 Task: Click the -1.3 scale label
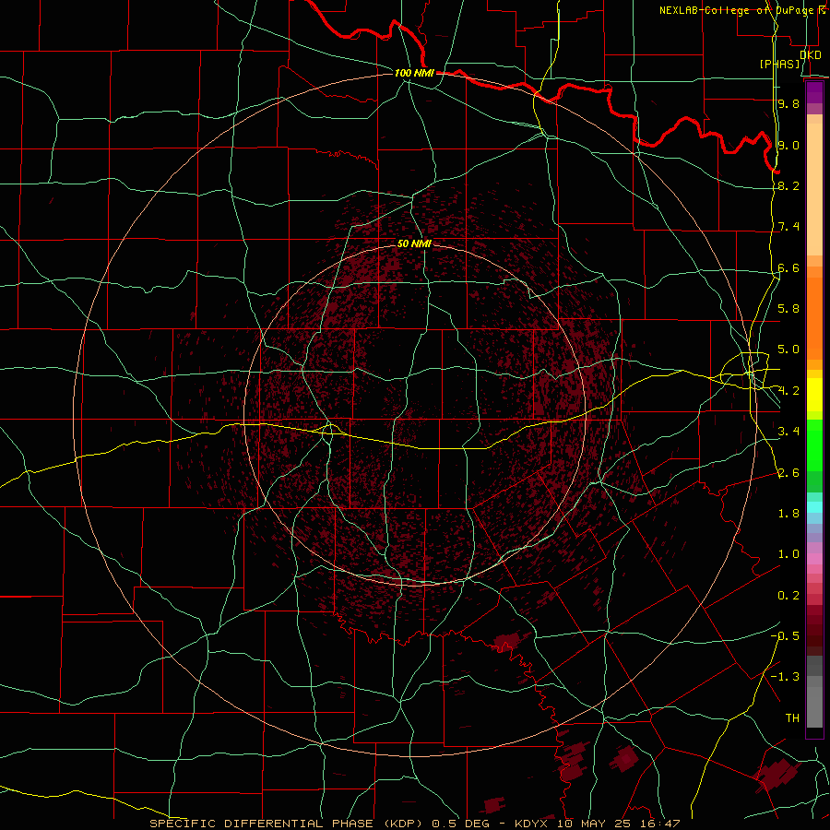(x=785, y=677)
